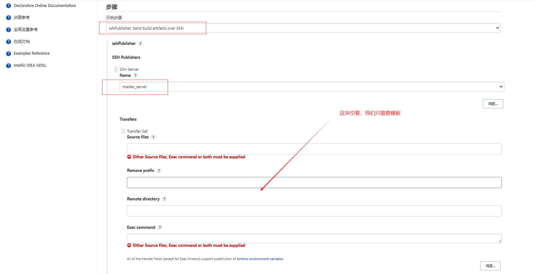
Task: Open help for Exec command
Action: coord(160,228)
